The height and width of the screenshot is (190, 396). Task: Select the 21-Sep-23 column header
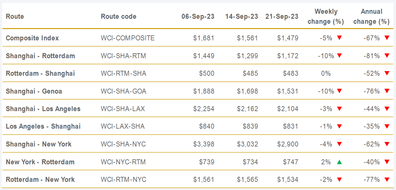coord(282,17)
